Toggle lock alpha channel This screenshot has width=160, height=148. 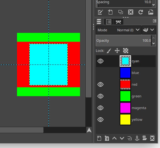coord(126,51)
